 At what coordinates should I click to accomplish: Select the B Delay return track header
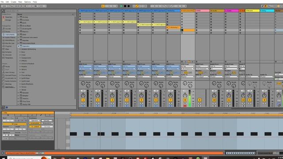click(x=267, y=11)
